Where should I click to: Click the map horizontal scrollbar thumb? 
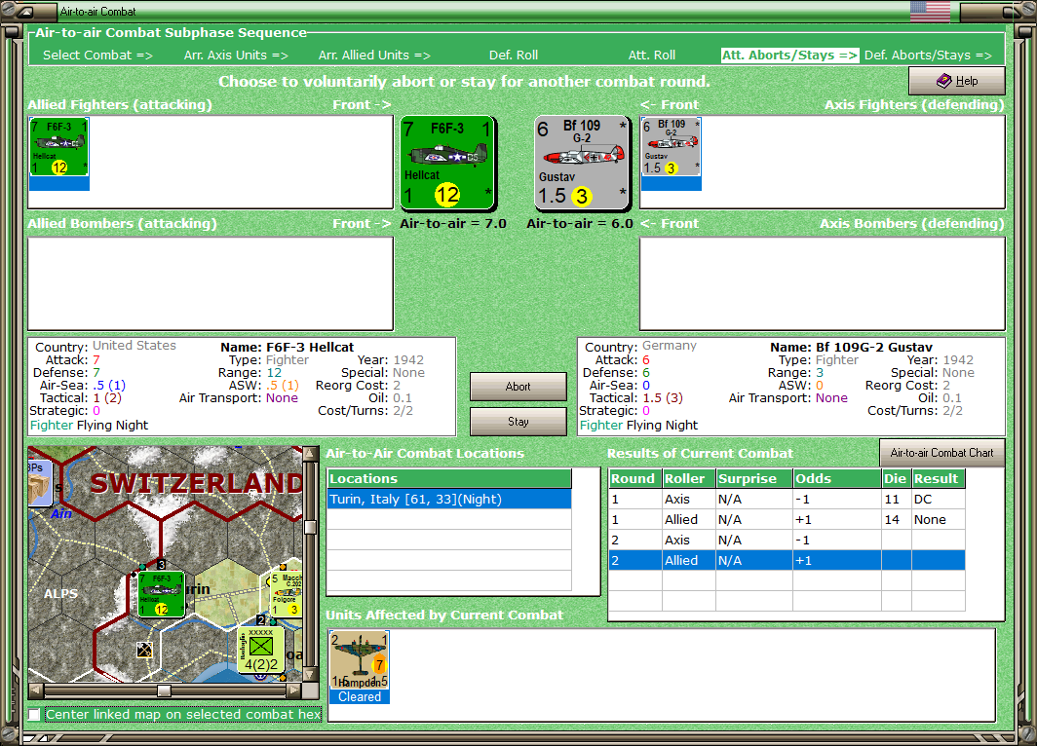coord(164,690)
